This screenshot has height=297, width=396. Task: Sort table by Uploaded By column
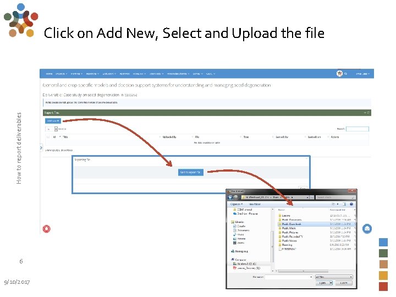(169, 137)
